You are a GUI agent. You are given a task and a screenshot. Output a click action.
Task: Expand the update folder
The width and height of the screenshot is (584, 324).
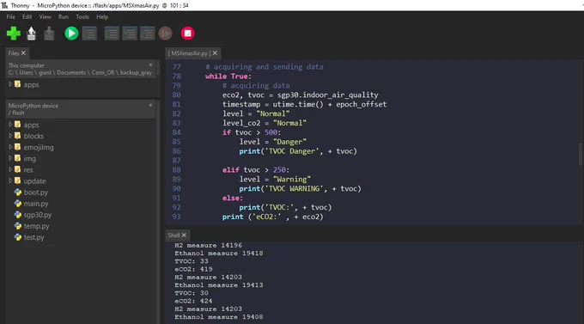(10, 180)
